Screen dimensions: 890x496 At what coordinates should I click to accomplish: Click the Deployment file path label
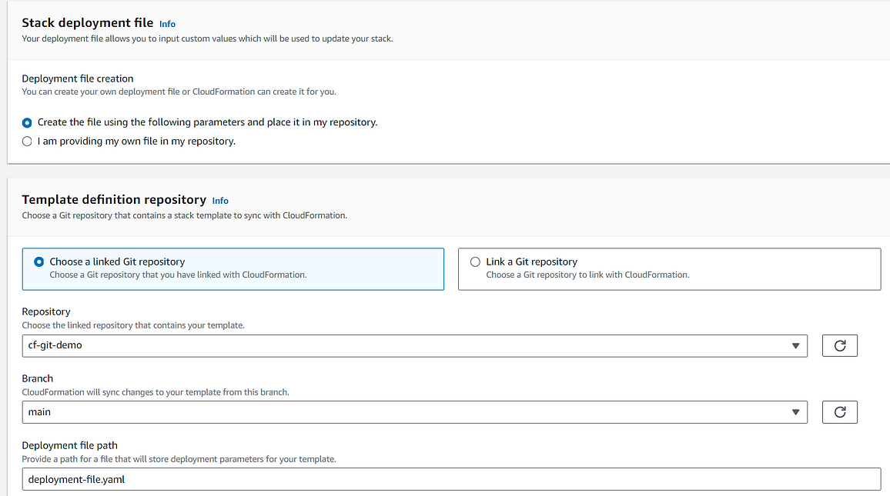click(x=70, y=445)
